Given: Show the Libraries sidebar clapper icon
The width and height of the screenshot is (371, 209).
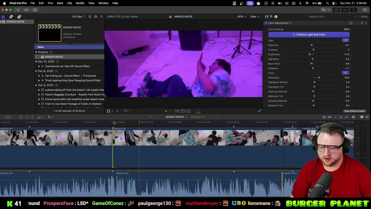Looking at the screenshot, I should 3,17.
